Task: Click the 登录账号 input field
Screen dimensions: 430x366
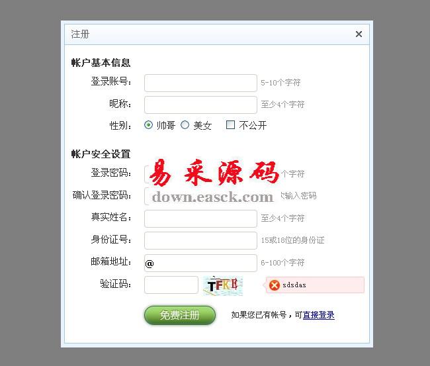Action: point(200,83)
